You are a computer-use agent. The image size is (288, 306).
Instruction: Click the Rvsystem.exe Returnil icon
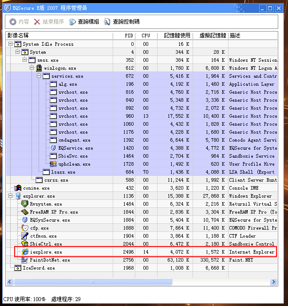click(25, 204)
